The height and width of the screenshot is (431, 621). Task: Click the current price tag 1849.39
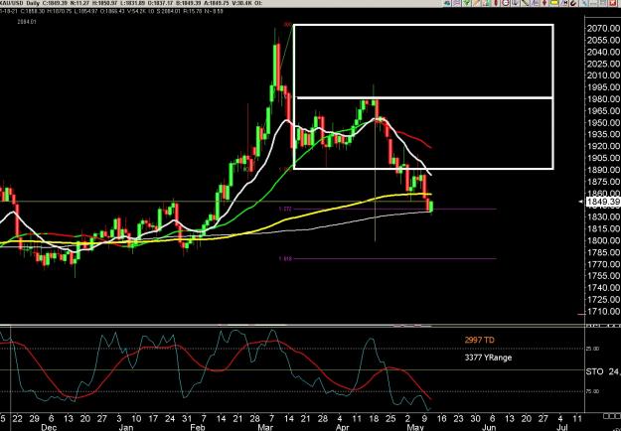pyautogui.click(x=603, y=202)
